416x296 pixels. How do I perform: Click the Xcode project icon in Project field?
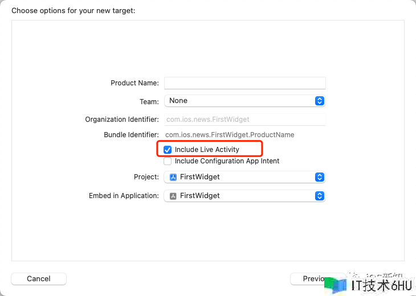point(173,177)
